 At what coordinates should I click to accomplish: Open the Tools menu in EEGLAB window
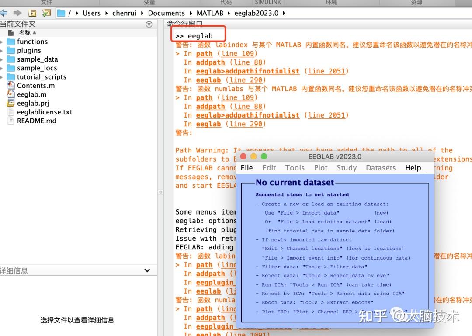click(295, 168)
